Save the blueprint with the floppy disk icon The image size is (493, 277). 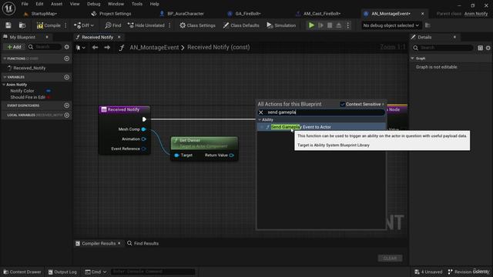point(8,25)
